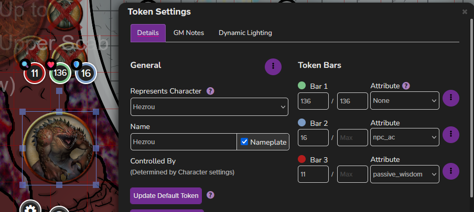Click the shield armor bubble showing 16
Image resolution: width=474 pixels, height=212 pixels.
pos(86,73)
